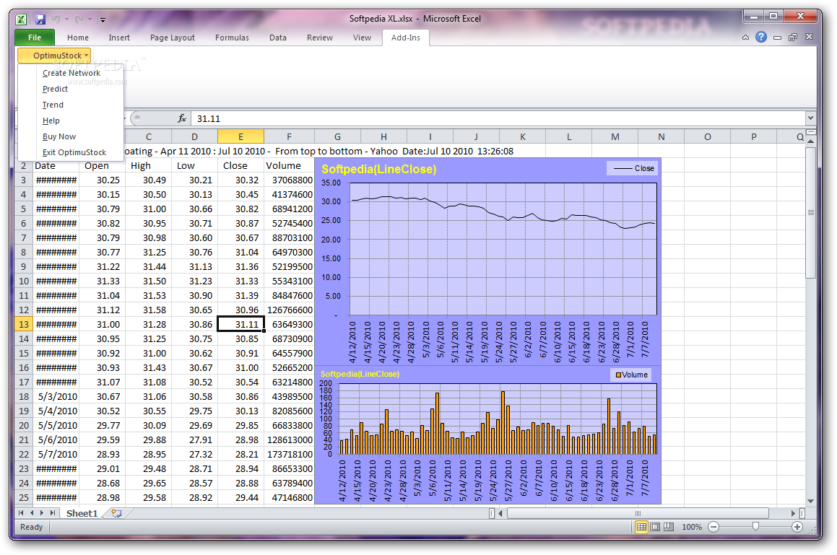
Task: Switch to Page Break Preview in status bar
Action: (668, 527)
